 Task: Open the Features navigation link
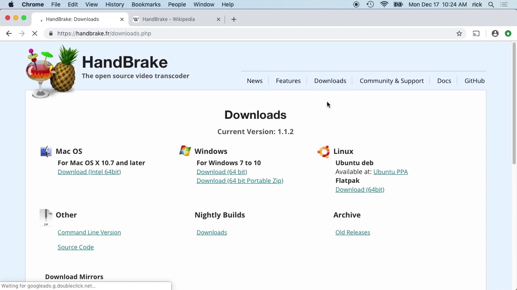coord(288,81)
